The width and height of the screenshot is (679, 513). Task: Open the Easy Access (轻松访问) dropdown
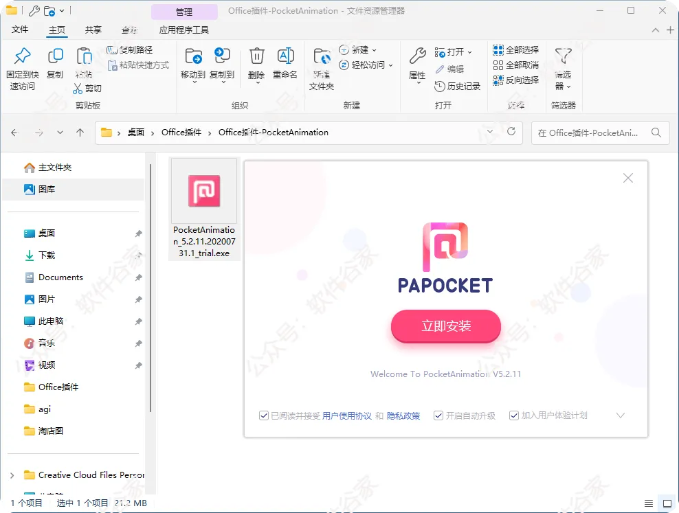[366, 65]
